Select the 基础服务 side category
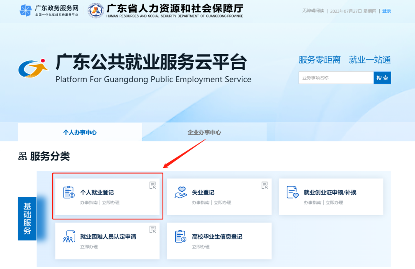 click(27, 218)
